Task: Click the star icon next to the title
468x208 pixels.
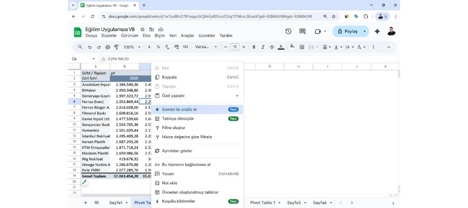Action: (x=142, y=30)
